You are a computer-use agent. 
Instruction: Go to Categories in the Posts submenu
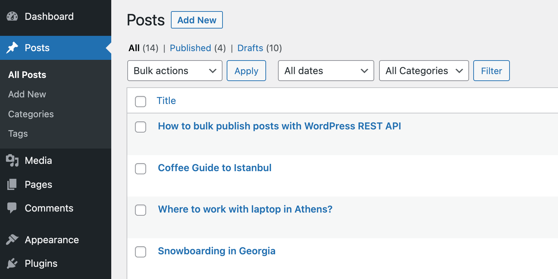(x=31, y=114)
